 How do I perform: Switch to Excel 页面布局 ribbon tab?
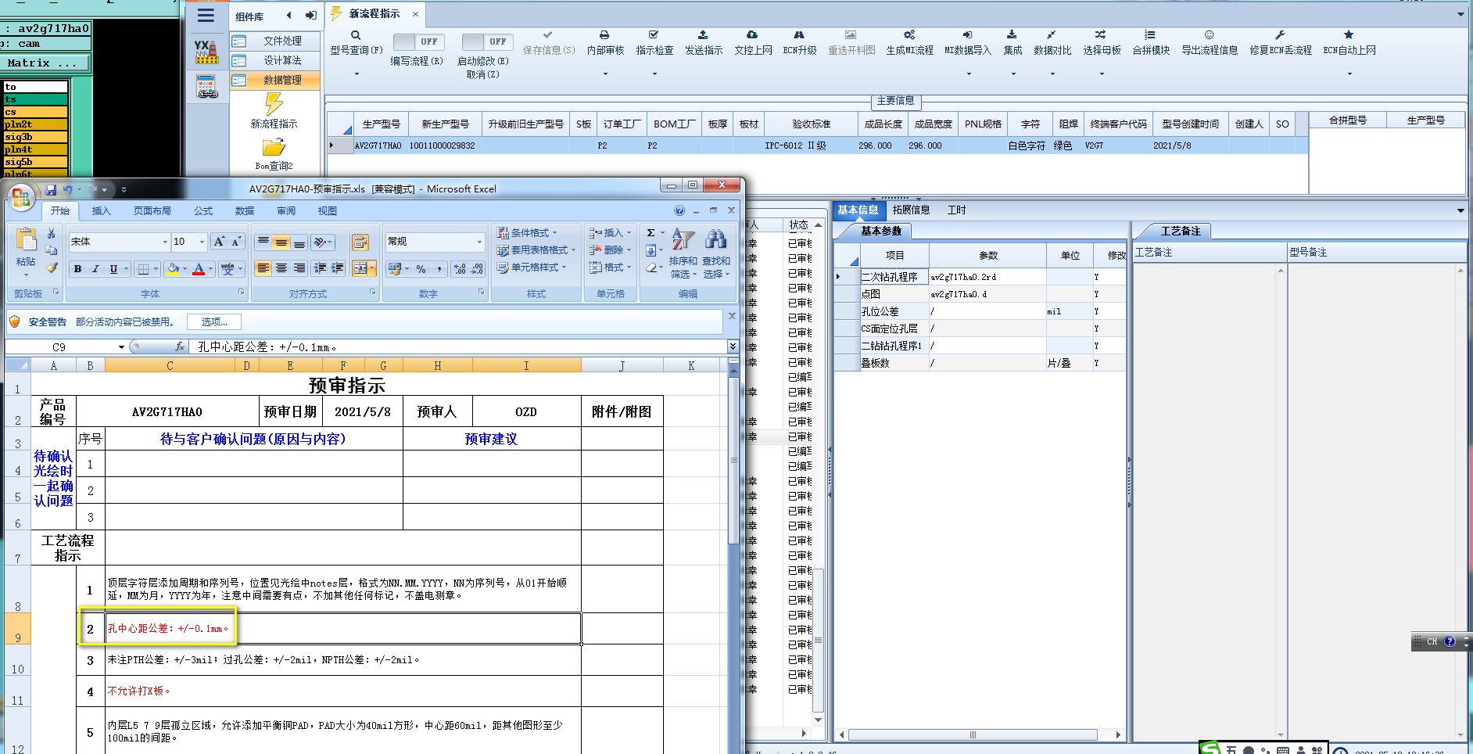click(x=152, y=211)
